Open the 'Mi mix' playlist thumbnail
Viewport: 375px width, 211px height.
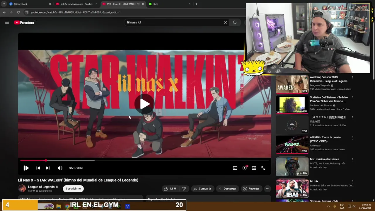[x=292, y=188]
